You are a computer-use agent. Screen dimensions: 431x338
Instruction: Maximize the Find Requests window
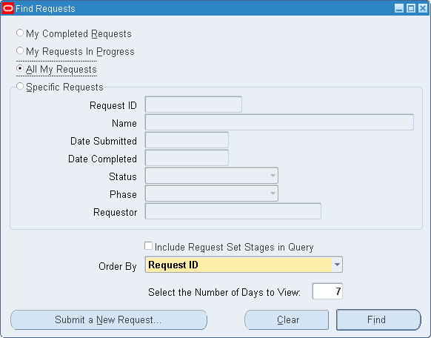coord(411,8)
